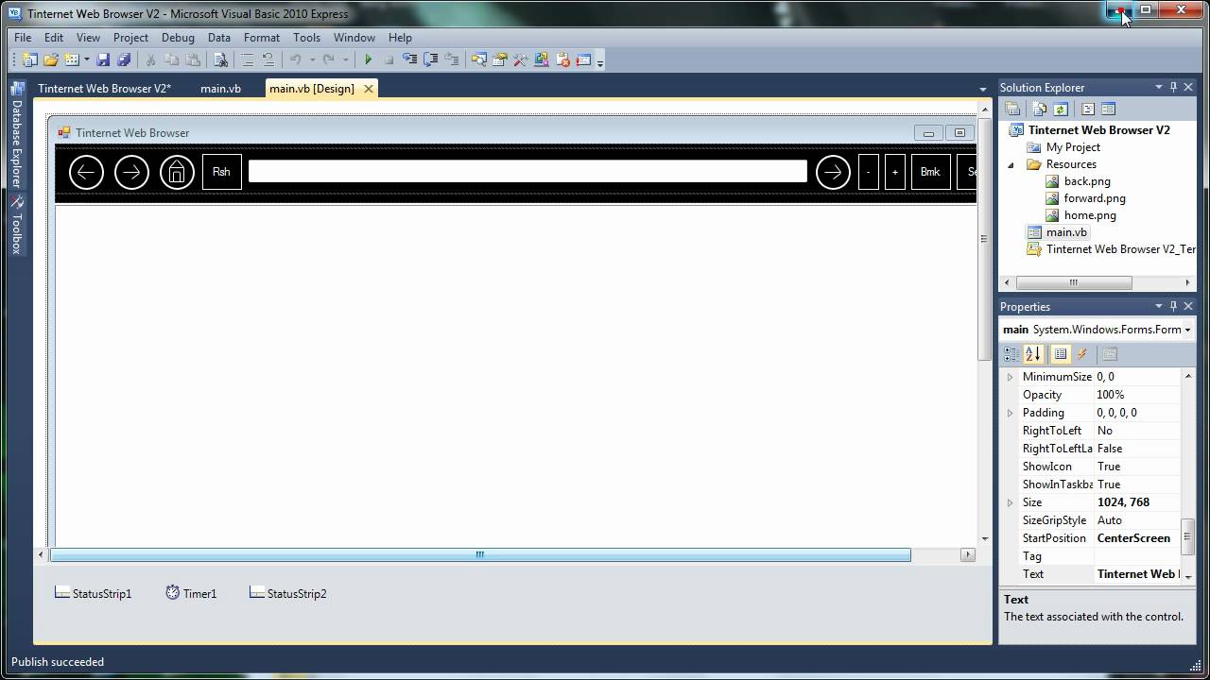Screen dimensions: 1210x680
Task: Select the home button on the form
Action: [x=177, y=172]
